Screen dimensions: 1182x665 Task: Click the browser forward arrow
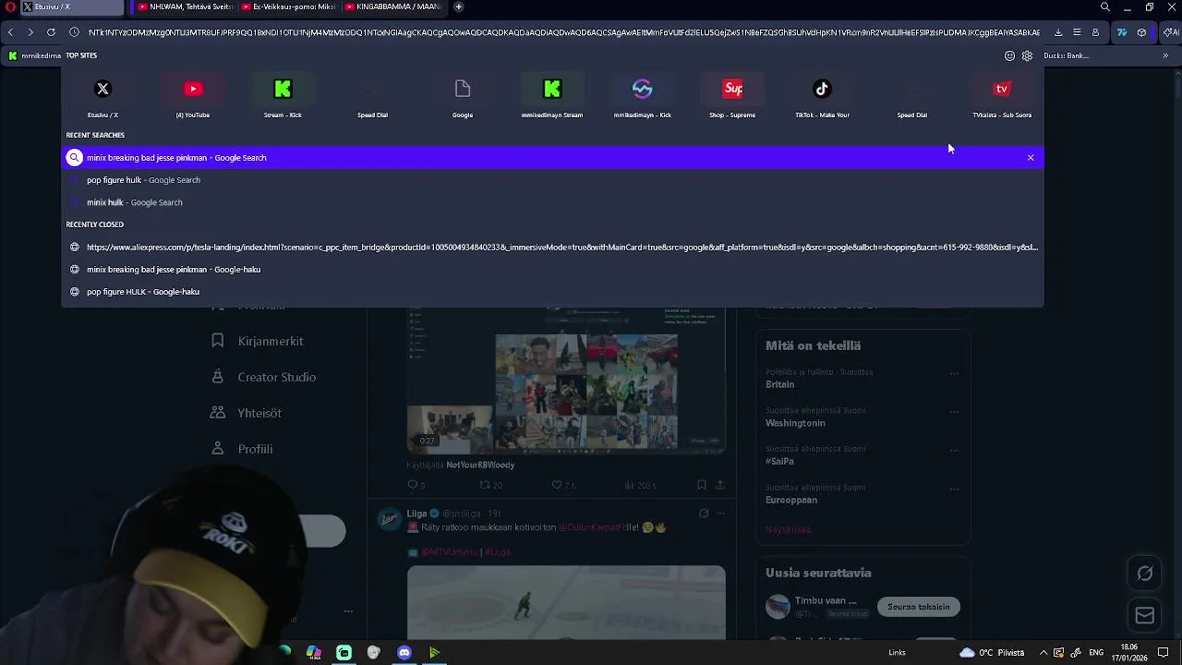(x=30, y=32)
